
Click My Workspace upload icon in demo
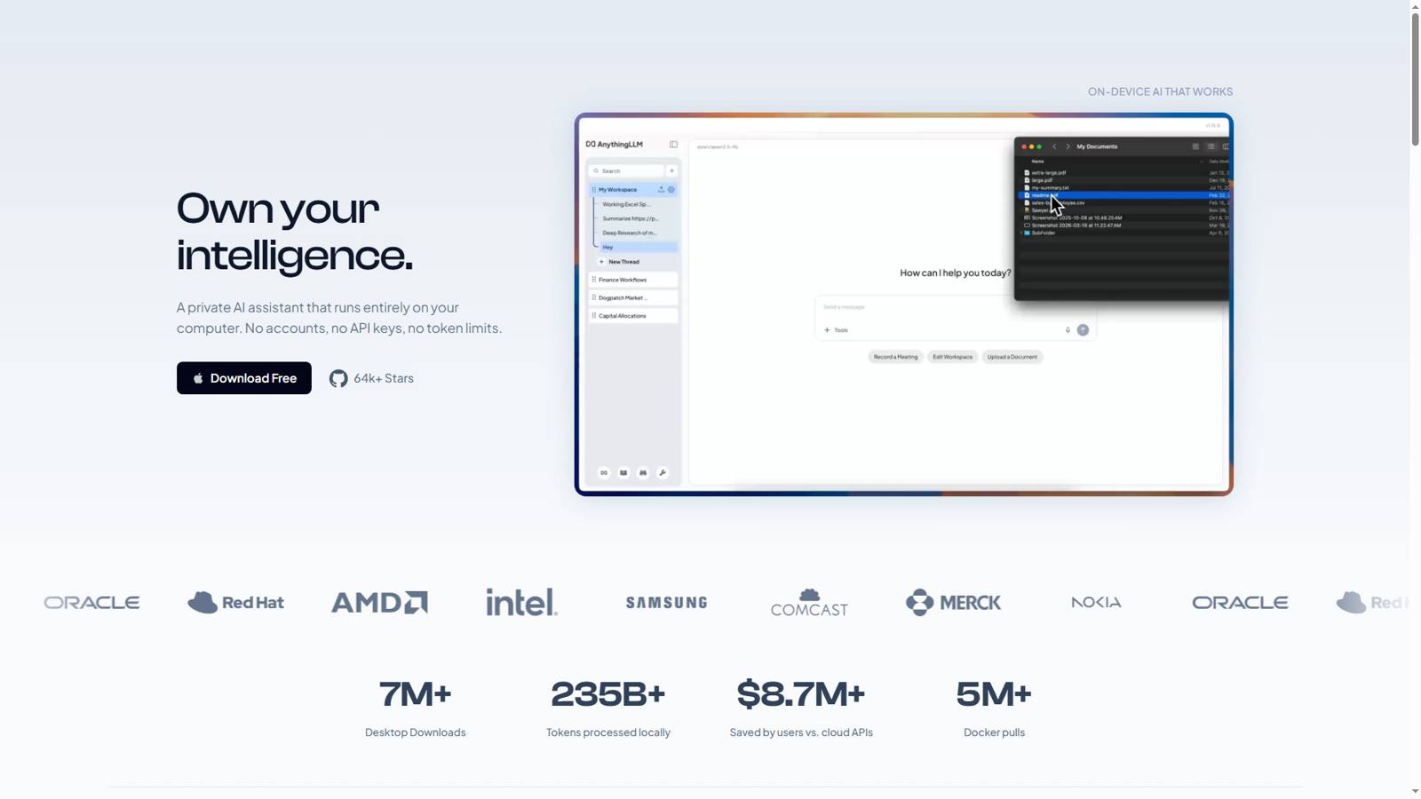(x=661, y=190)
